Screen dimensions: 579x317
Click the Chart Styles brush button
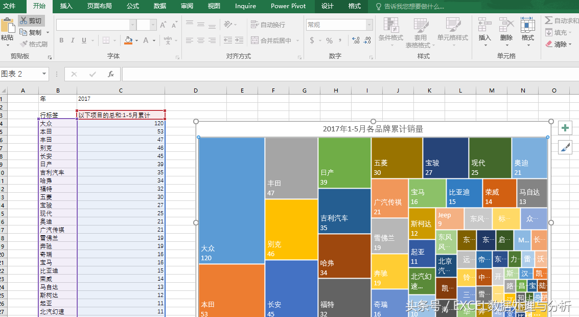coord(565,147)
